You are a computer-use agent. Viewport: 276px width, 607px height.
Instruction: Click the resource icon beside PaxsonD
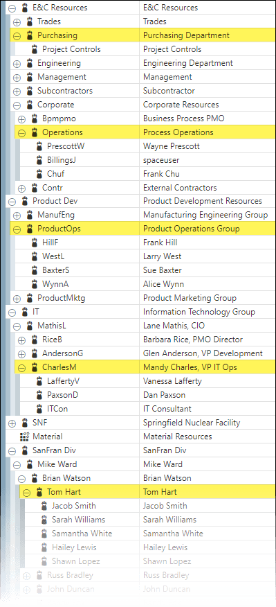(x=39, y=395)
